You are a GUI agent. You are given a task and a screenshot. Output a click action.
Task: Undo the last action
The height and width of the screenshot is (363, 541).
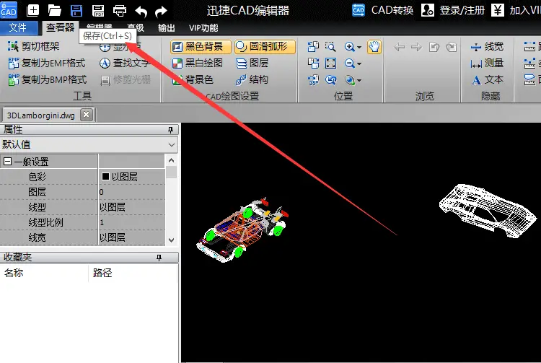coord(141,11)
